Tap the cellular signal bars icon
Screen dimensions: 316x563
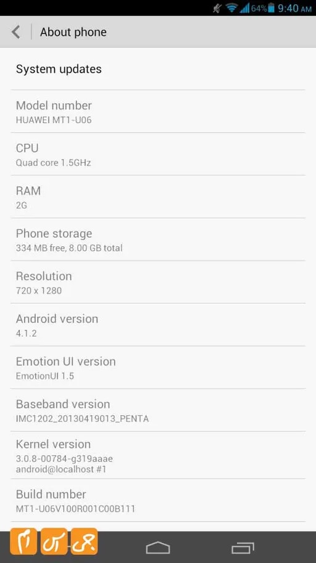pos(244,8)
